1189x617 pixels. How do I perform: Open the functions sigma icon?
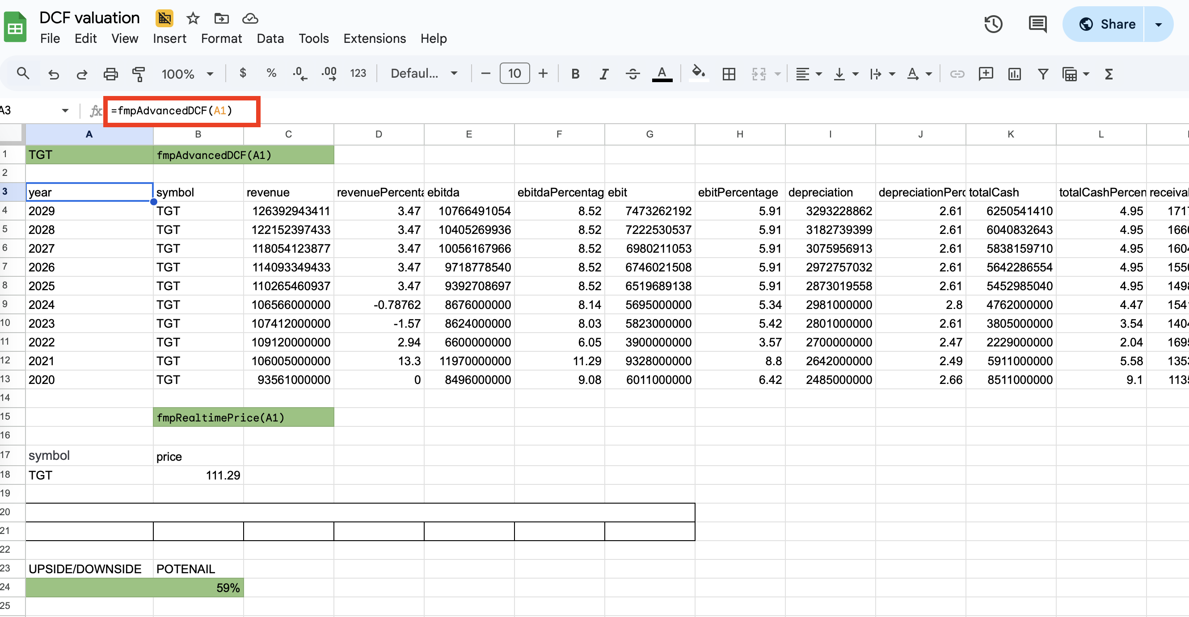pos(1109,74)
